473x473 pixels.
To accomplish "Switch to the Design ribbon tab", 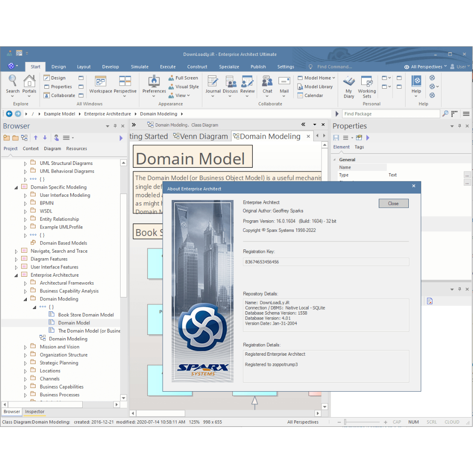I will click(59, 67).
